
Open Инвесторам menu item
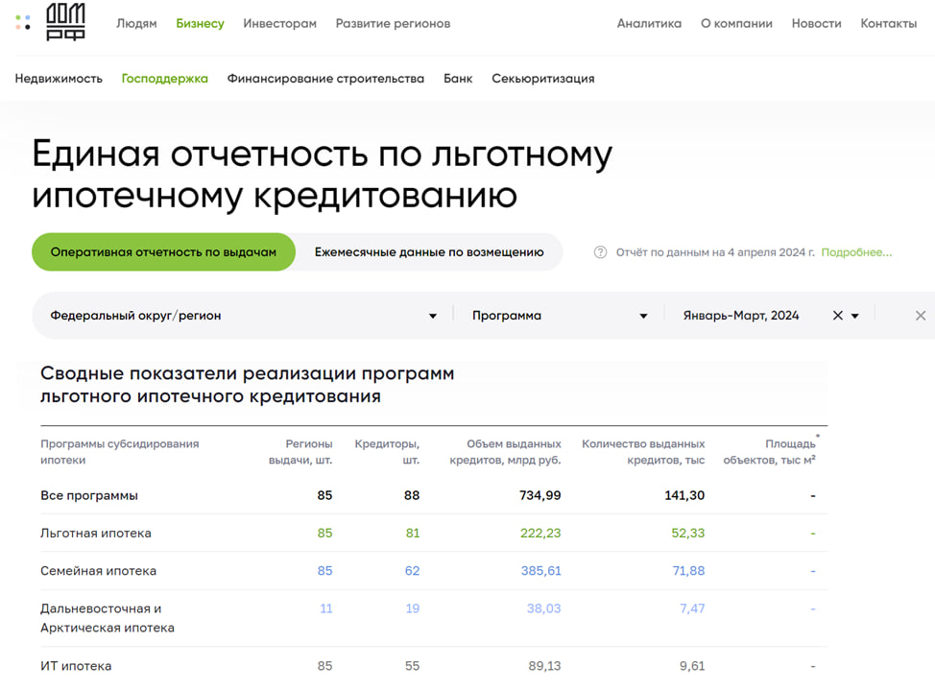pyautogui.click(x=279, y=23)
